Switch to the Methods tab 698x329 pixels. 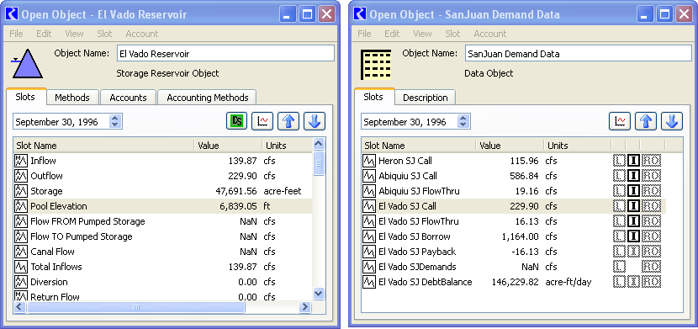pyautogui.click(x=72, y=98)
